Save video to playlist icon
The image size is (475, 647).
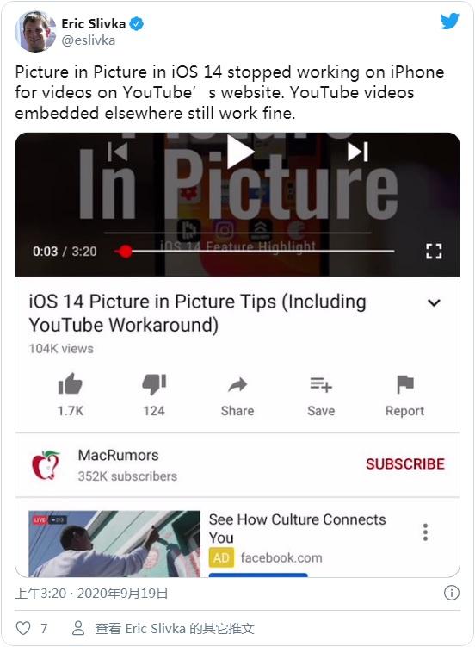[321, 384]
